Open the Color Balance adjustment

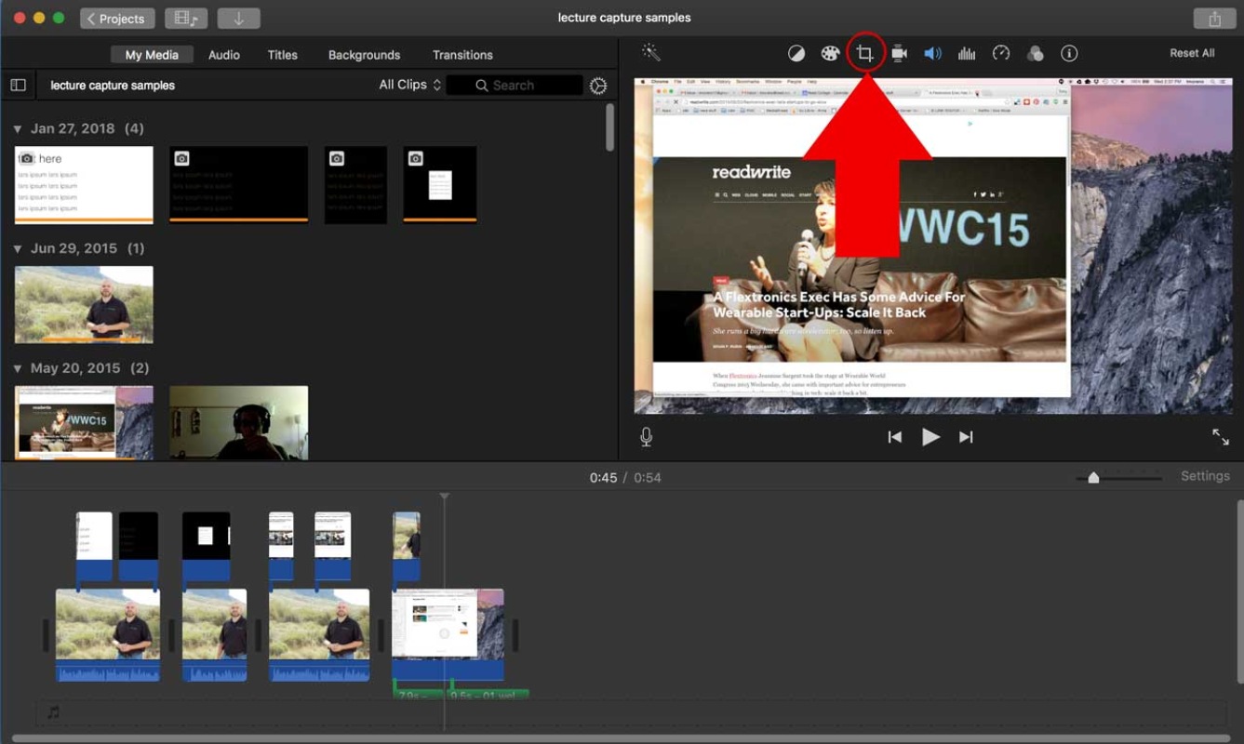coord(796,53)
